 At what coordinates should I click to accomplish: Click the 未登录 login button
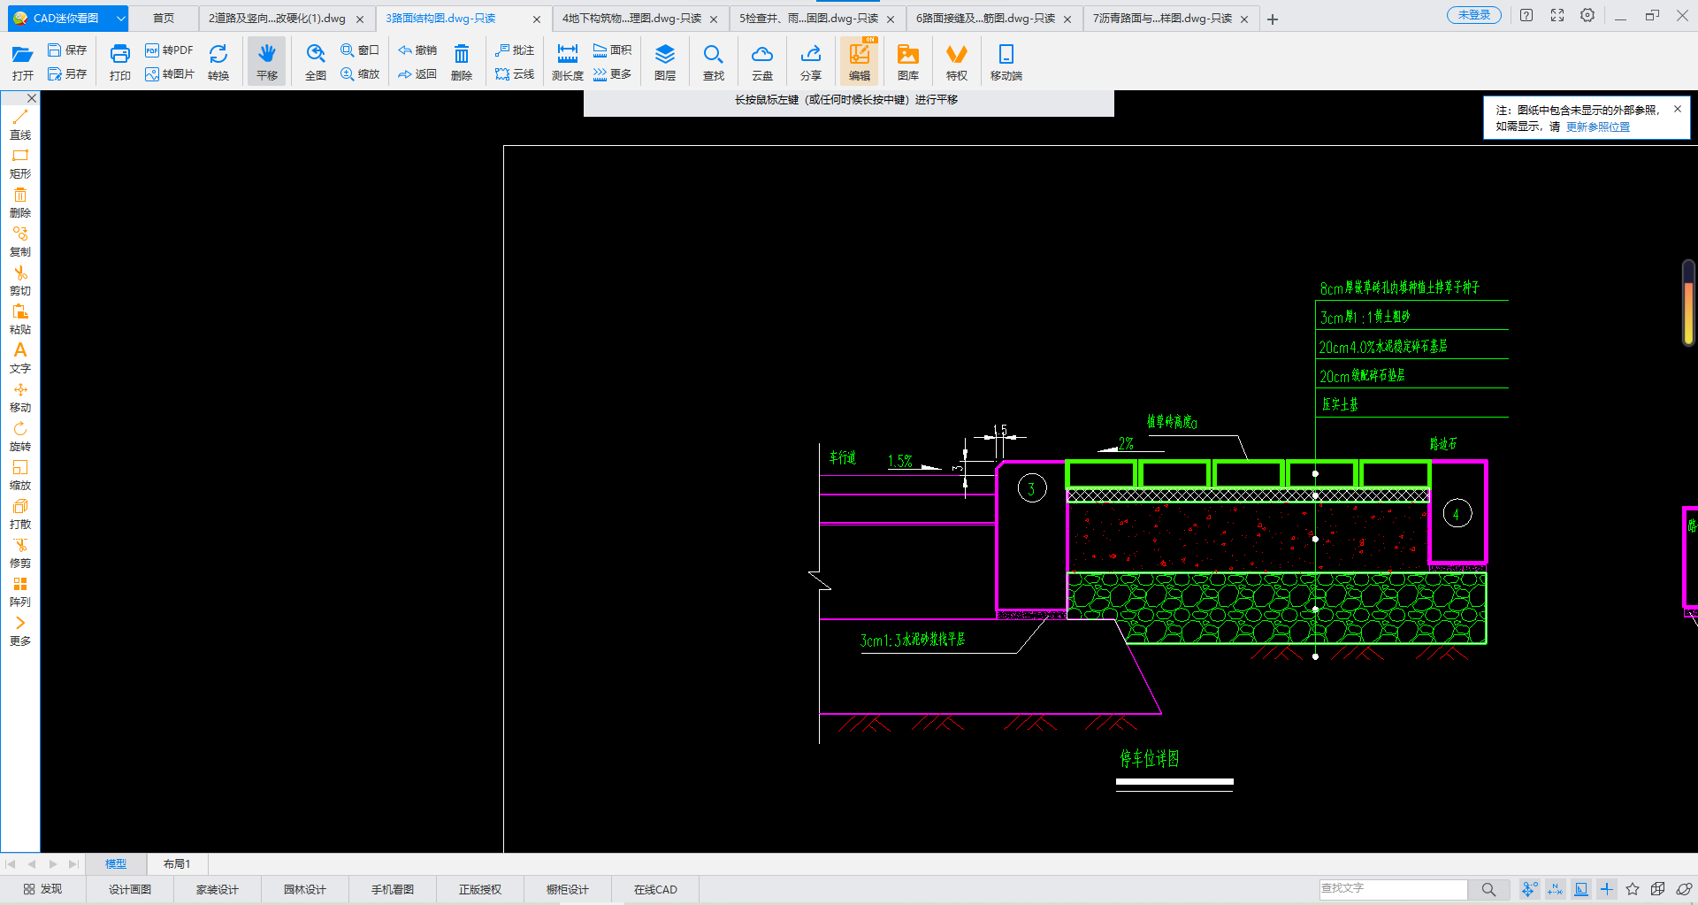1473,15
